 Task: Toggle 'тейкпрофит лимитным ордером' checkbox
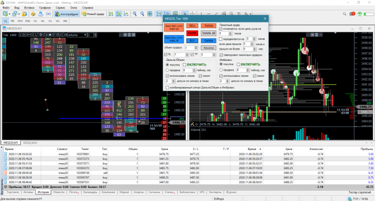(221, 55)
